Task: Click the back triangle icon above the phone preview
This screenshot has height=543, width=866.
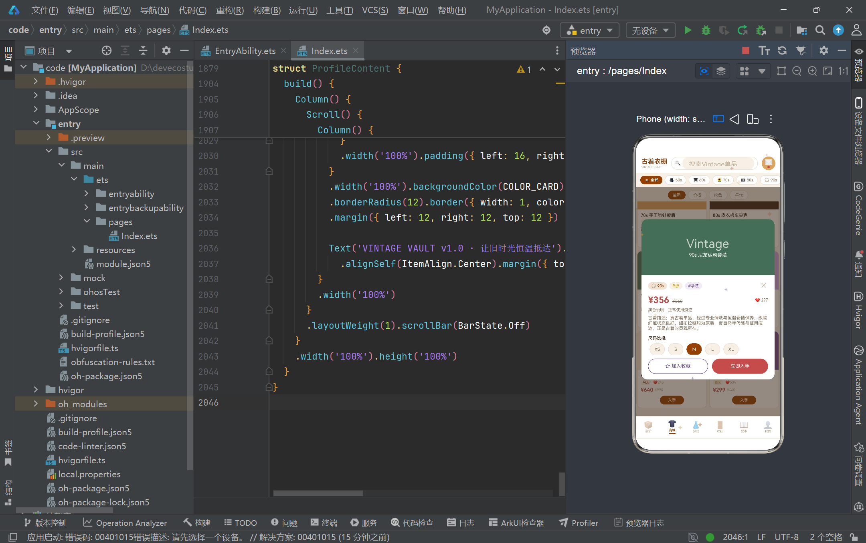Action: (x=734, y=119)
